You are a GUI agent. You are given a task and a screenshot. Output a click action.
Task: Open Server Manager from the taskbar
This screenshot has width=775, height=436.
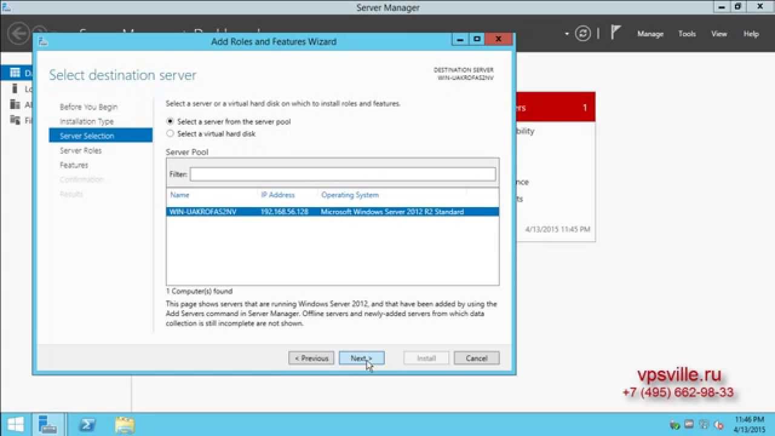coord(48,424)
